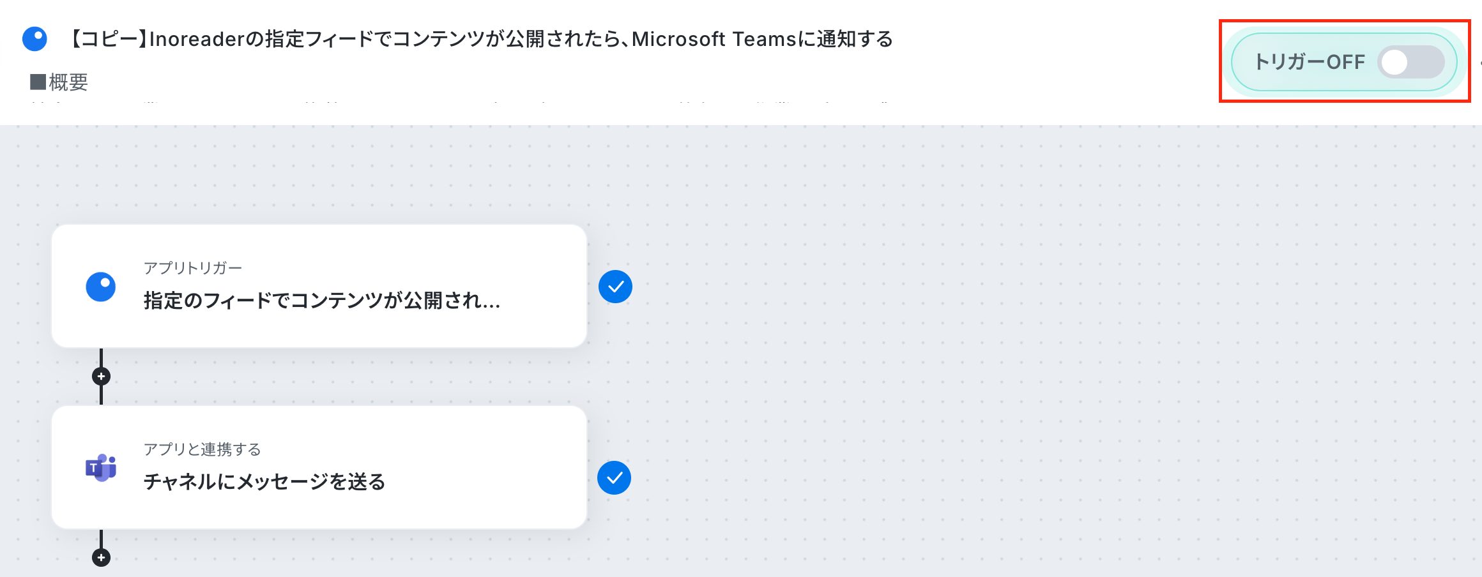The height and width of the screenshot is (577, 1482).
Task: Click the blue checkmark beside the trigger card
Action: tap(615, 287)
